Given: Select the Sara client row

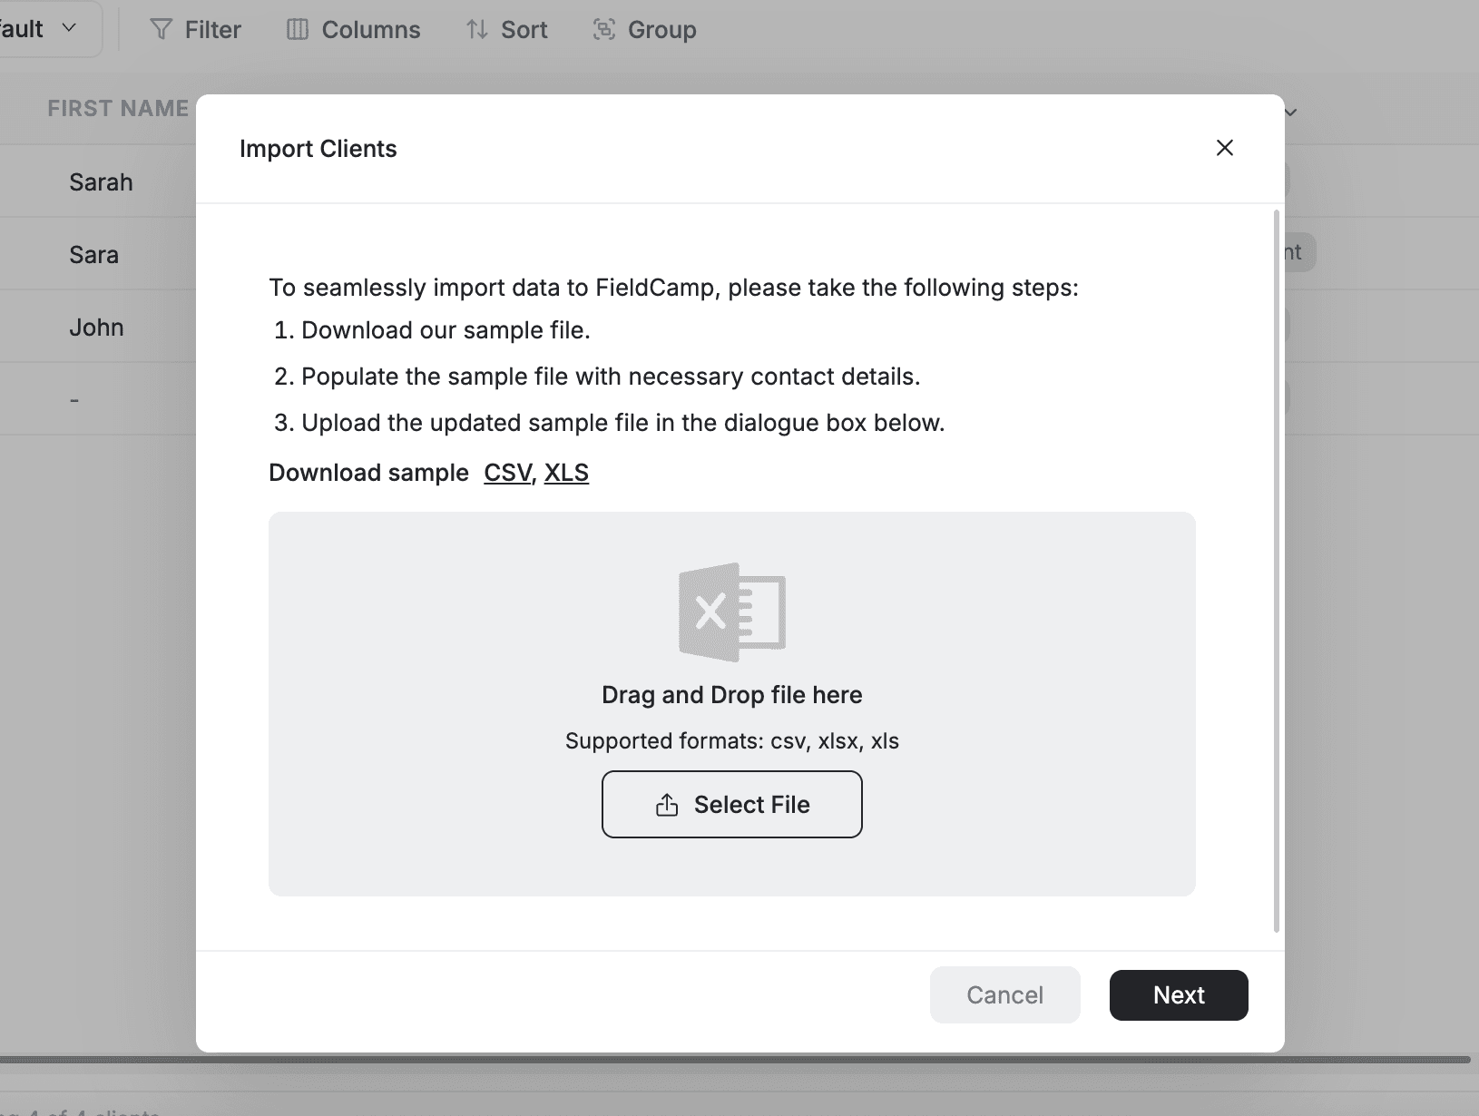Looking at the screenshot, I should 94,255.
